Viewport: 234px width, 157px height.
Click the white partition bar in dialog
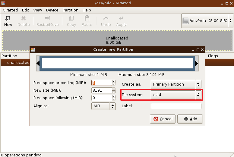click(117, 63)
